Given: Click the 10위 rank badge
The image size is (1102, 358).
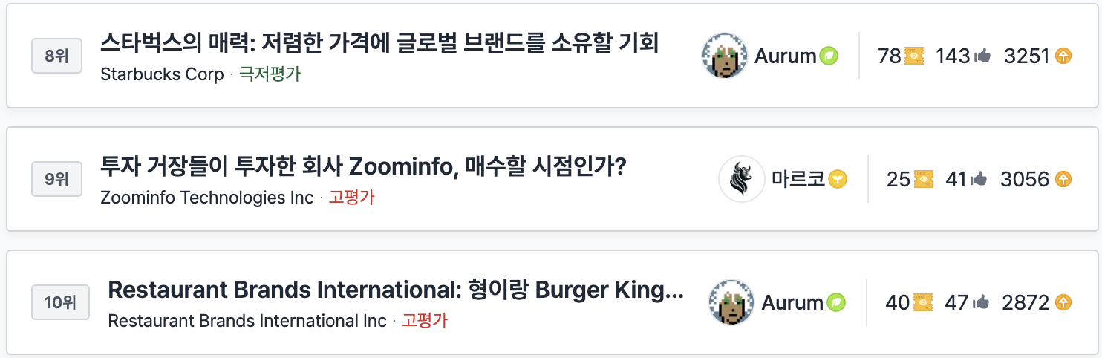Looking at the screenshot, I should point(60,302).
